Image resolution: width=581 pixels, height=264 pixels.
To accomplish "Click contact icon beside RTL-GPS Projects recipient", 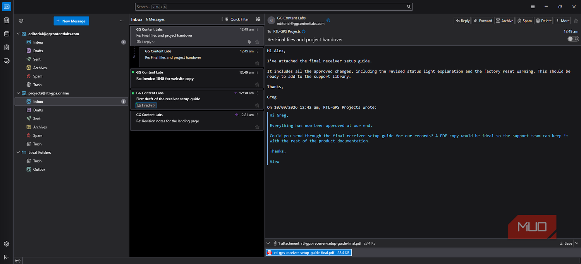I will 304,31.
